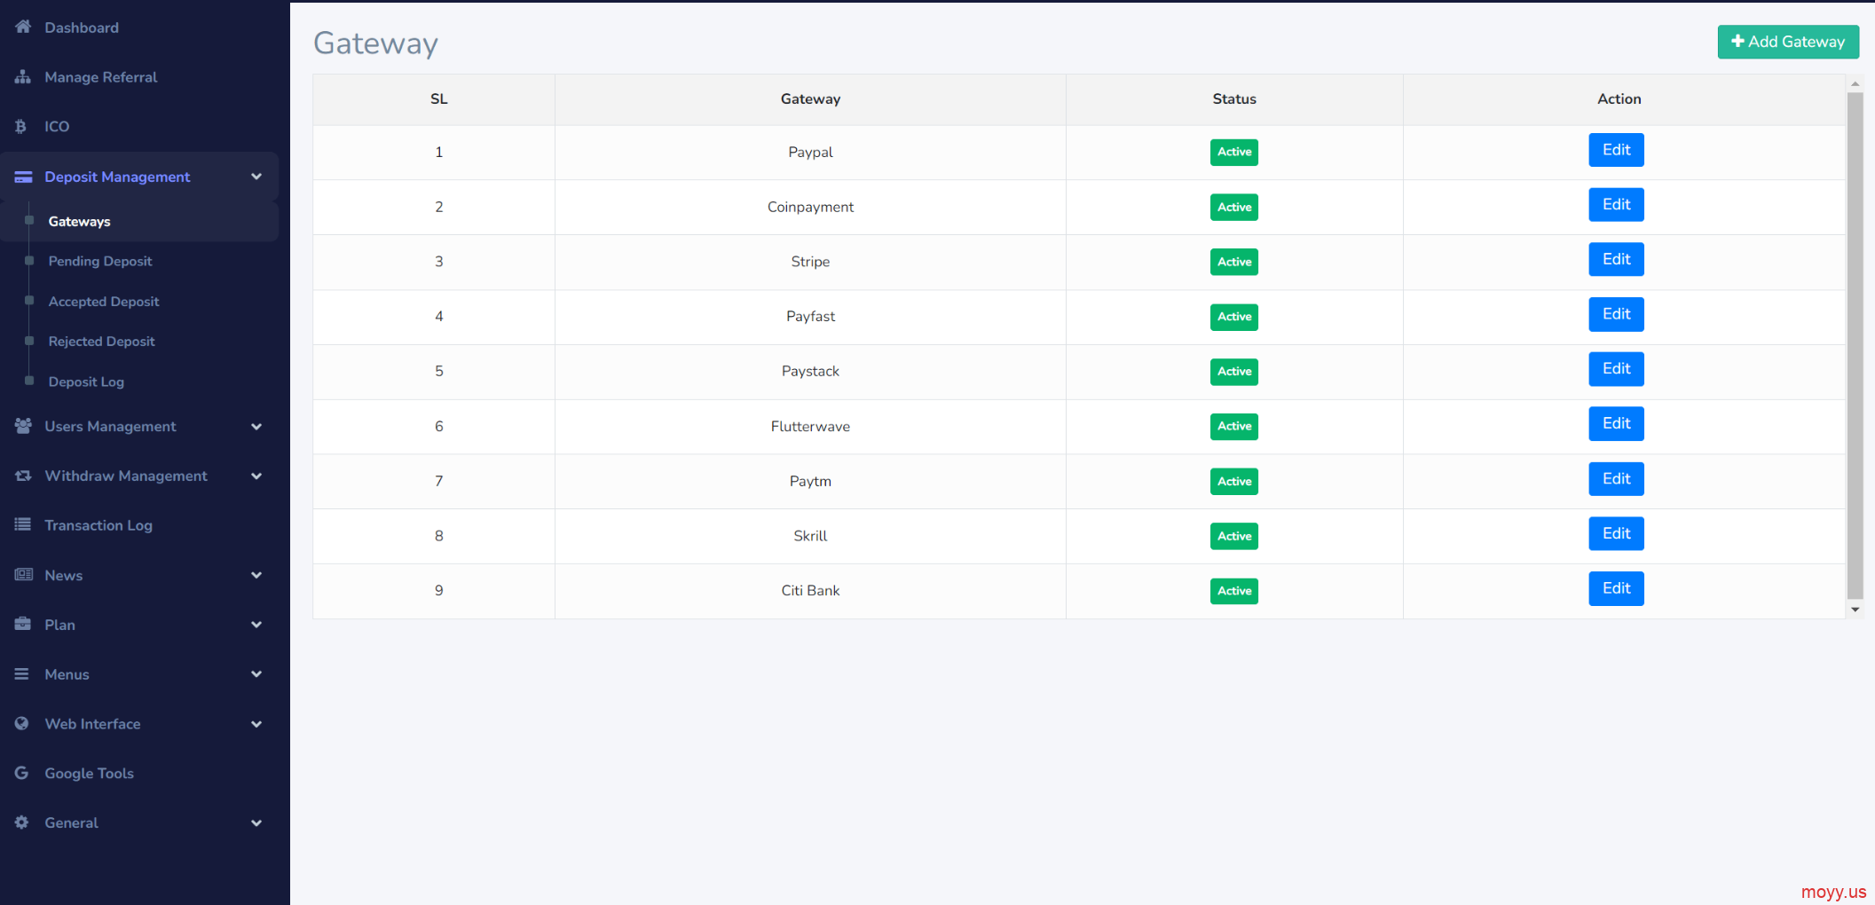
Task: Open the Pending Deposit submenu
Action: point(100,261)
